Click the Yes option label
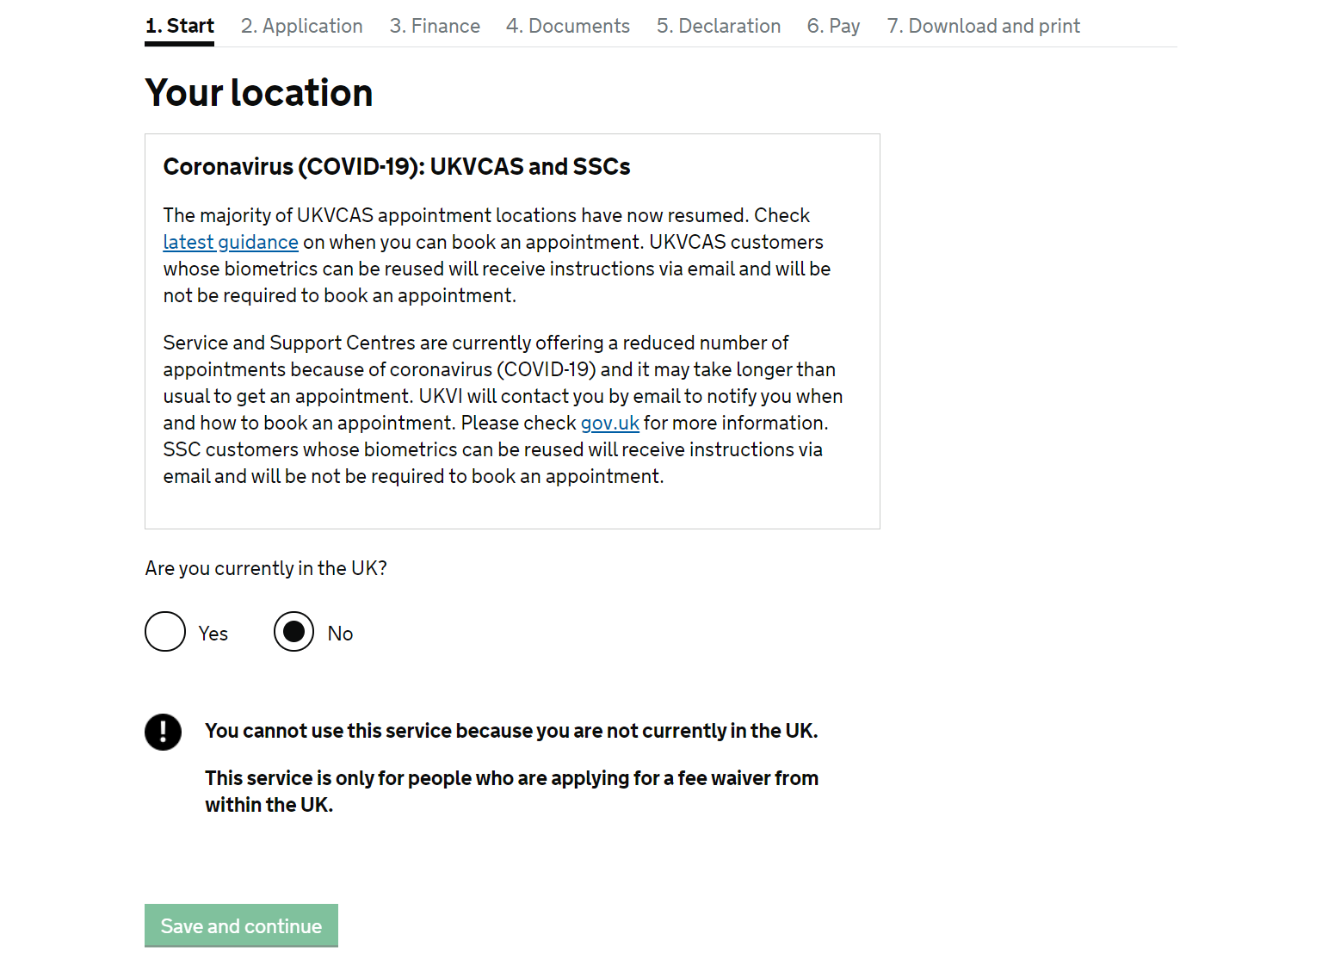 213,634
